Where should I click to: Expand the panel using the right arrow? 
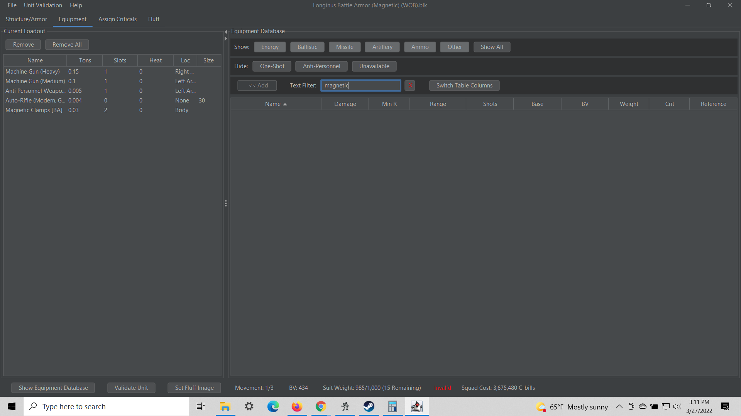225,39
